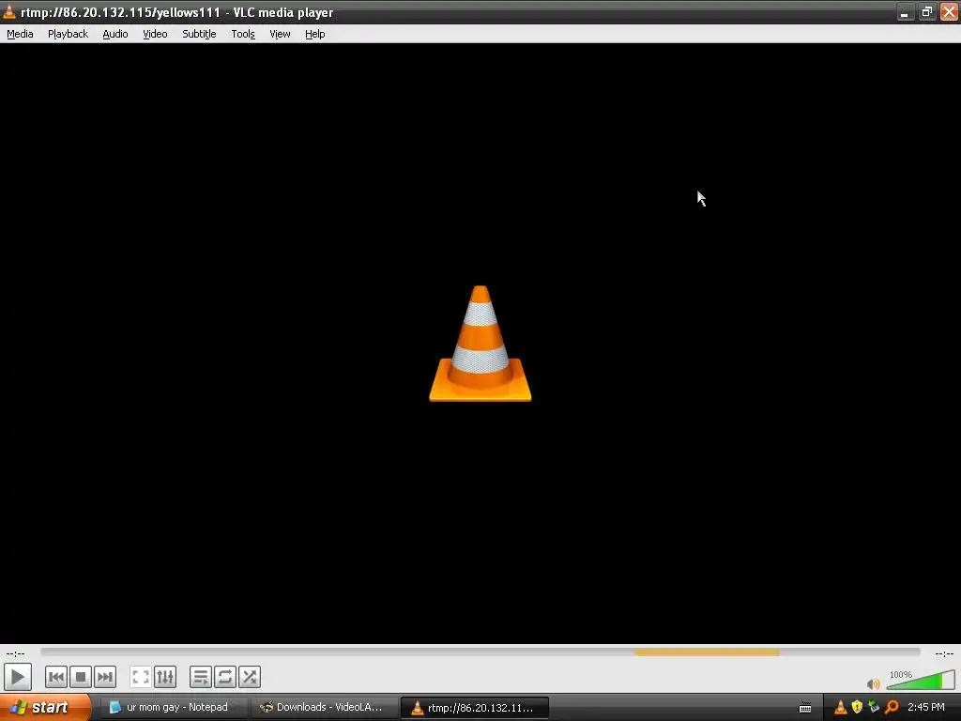Open the View menu
Image resolution: width=961 pixels, height=721 pixels.
(x=280, y=34)
